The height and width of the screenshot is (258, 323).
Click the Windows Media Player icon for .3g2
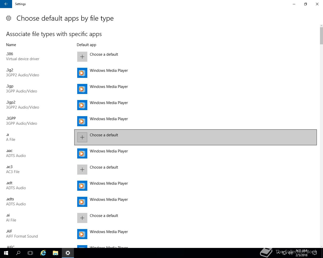coord(82,73)
